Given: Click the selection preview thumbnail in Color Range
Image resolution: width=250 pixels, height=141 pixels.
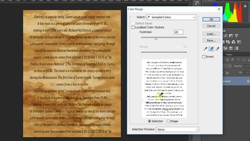Looking at the screenshot, I should [x=164, y=89].
